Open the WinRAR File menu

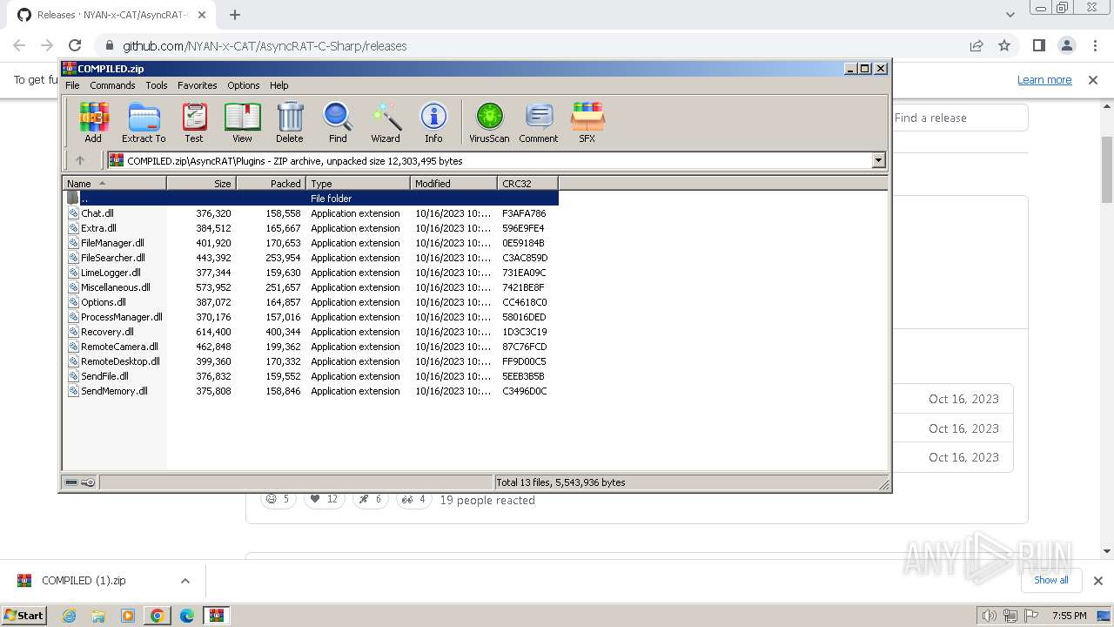[x=72, y=85]
